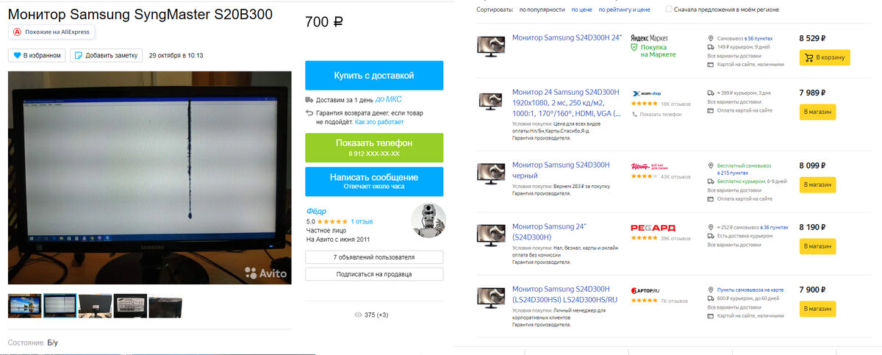Sort offers 'по рейтингу и цене'

624,10
